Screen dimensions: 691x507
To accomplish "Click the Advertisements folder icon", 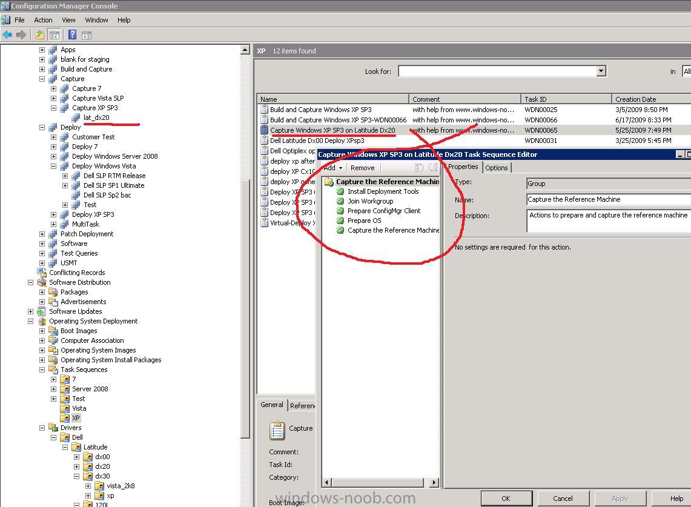I will (53, 302).
